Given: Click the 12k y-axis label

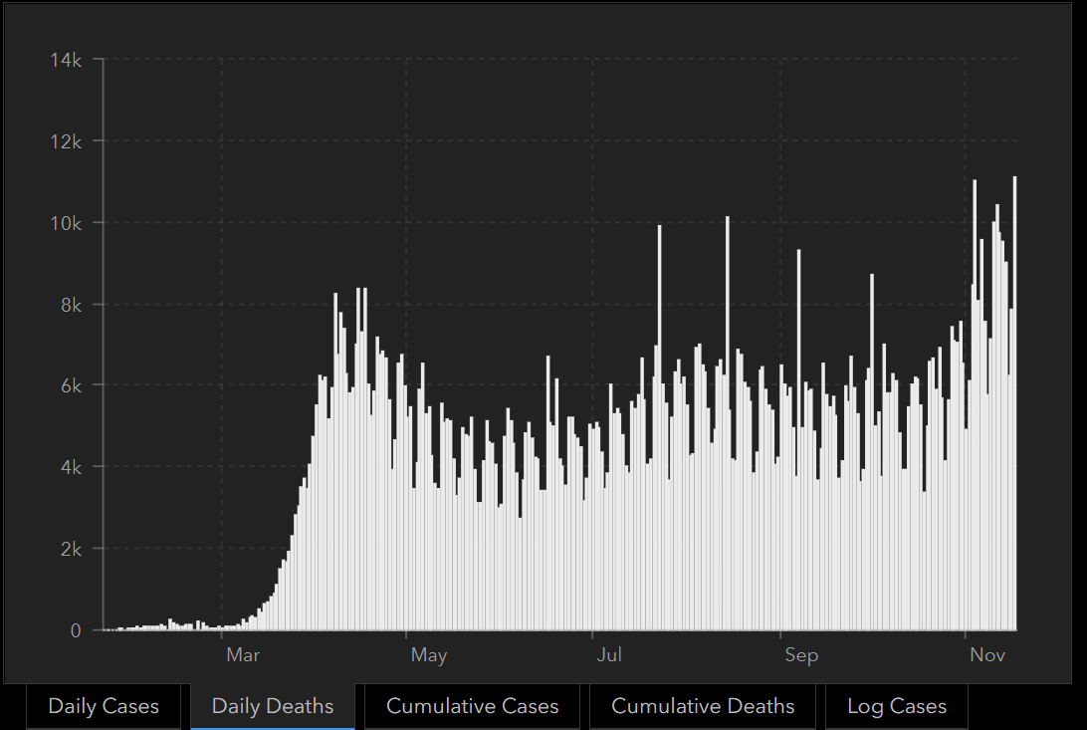Looking at the screenshot, I should 65,141.
